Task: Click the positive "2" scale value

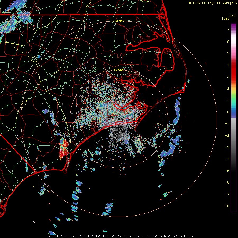Action: click(228, 89)
